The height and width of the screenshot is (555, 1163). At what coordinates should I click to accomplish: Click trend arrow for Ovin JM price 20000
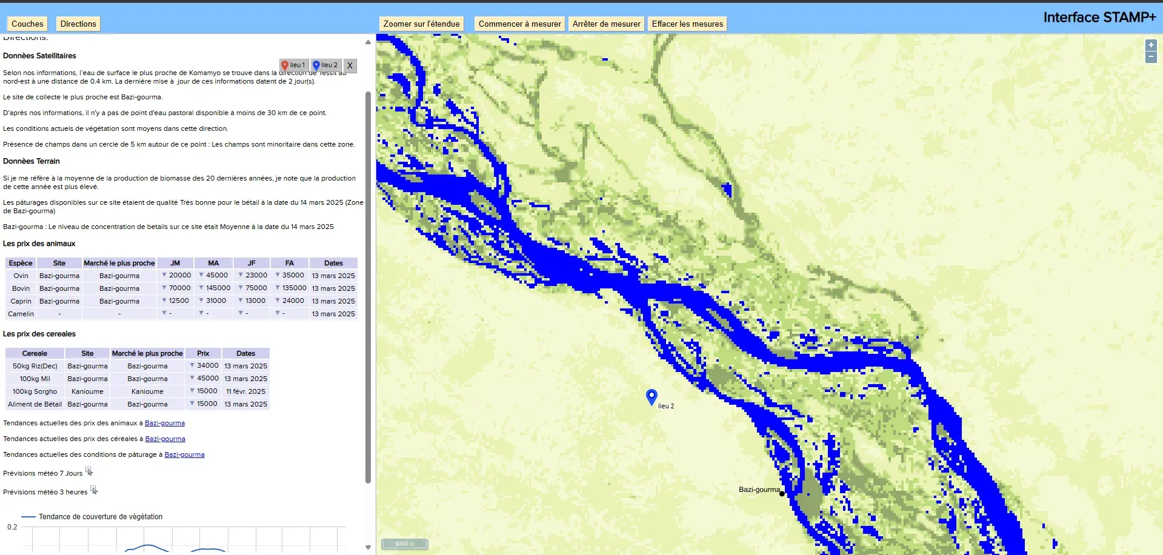[x=164, y=275]
